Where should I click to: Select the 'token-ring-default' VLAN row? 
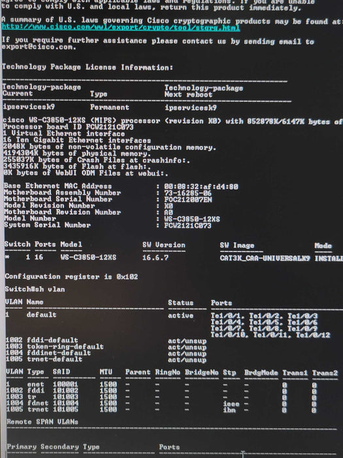pyautogui.click(x=106, y=347)
